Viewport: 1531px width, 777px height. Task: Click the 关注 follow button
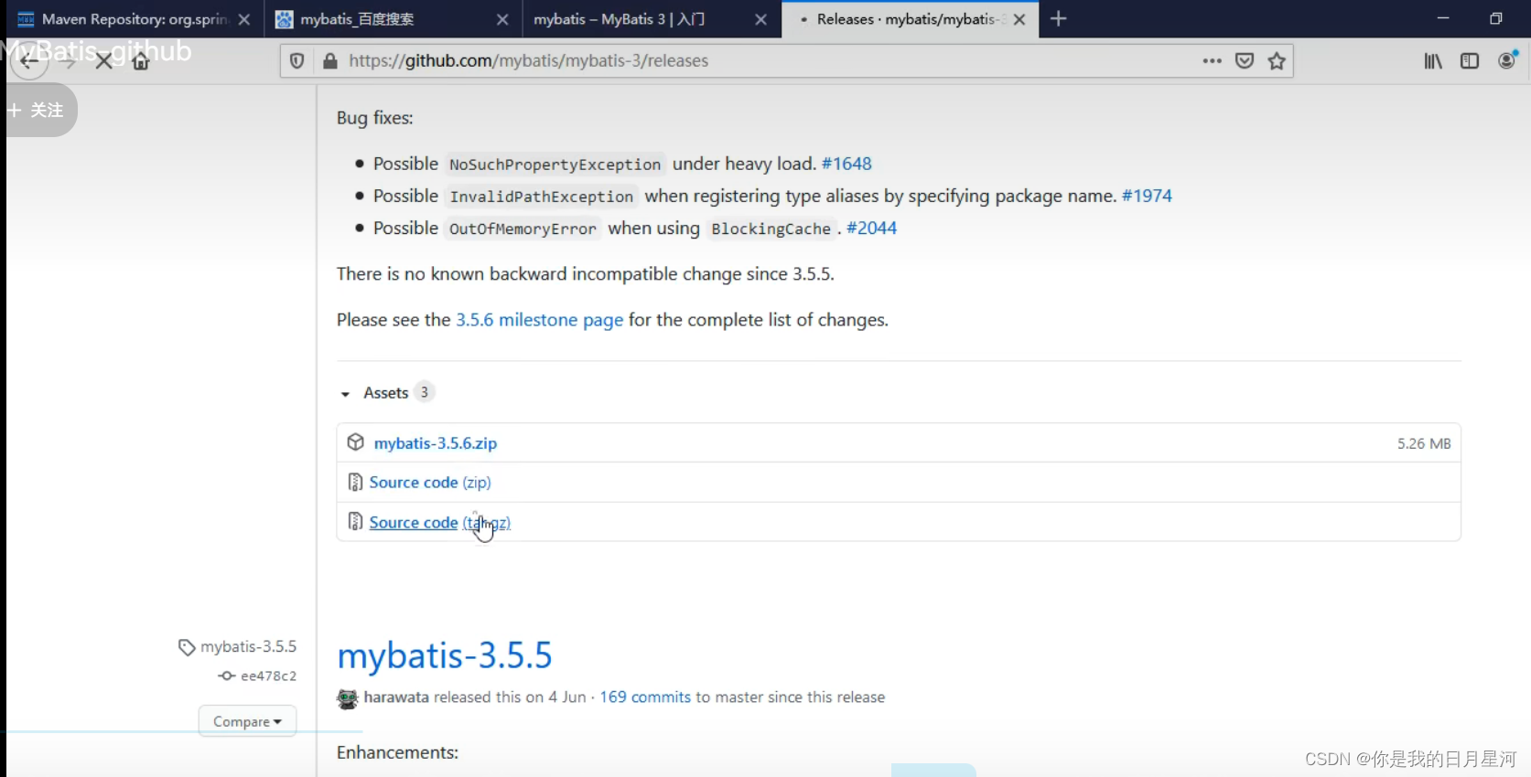(x=38, y=111)
